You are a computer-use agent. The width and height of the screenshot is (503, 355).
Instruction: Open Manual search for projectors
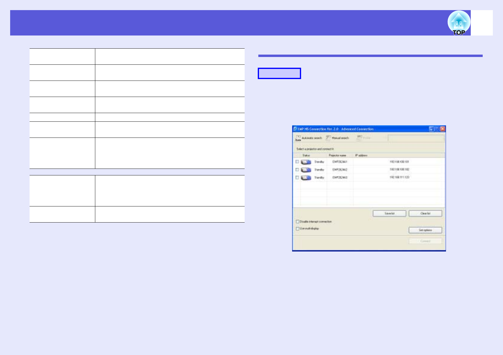pos(337,138)
